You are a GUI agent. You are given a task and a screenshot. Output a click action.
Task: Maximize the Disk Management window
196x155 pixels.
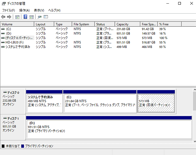coord(180,3)
